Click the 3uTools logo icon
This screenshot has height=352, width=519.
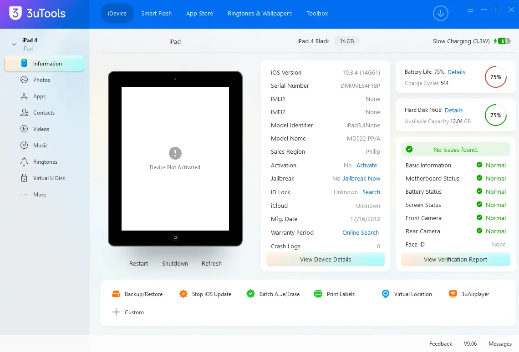coord(15,13)
